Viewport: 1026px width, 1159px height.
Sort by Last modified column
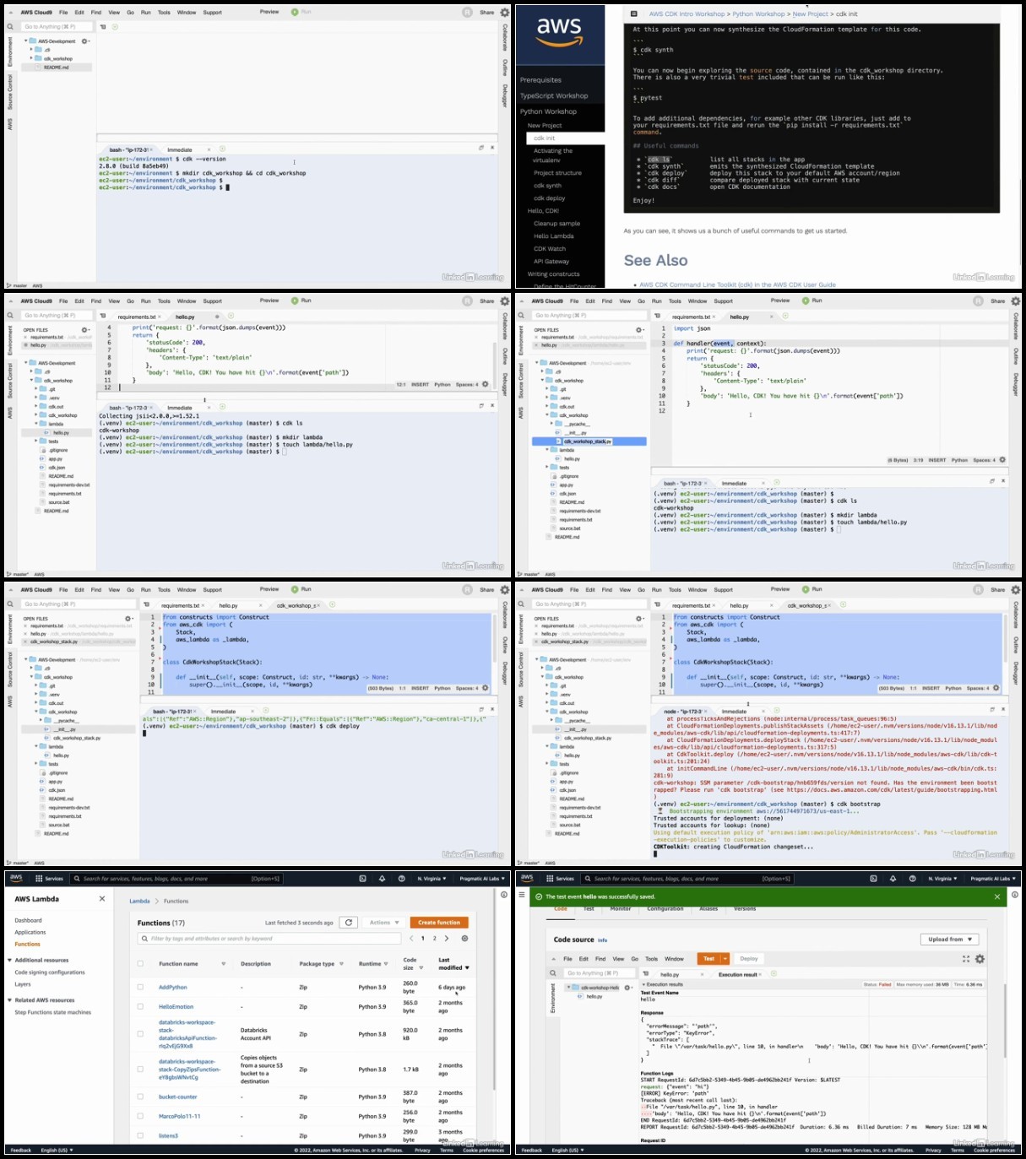[x=453, y=964]
